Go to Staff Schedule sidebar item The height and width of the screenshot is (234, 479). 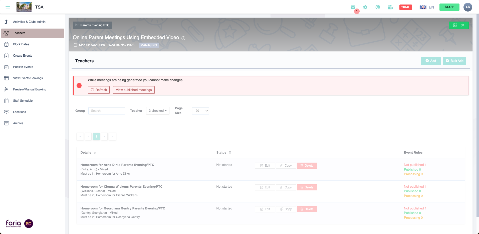tap(23, 101)
